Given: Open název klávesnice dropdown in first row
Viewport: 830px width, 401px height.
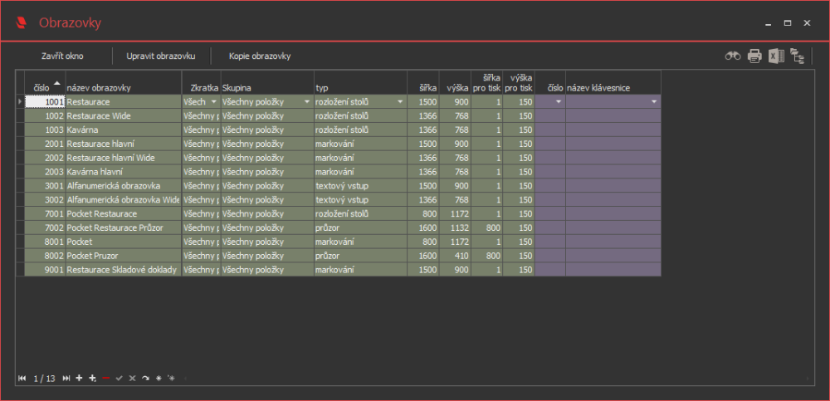Looking at the screenshot, I should tap(654, 102).
